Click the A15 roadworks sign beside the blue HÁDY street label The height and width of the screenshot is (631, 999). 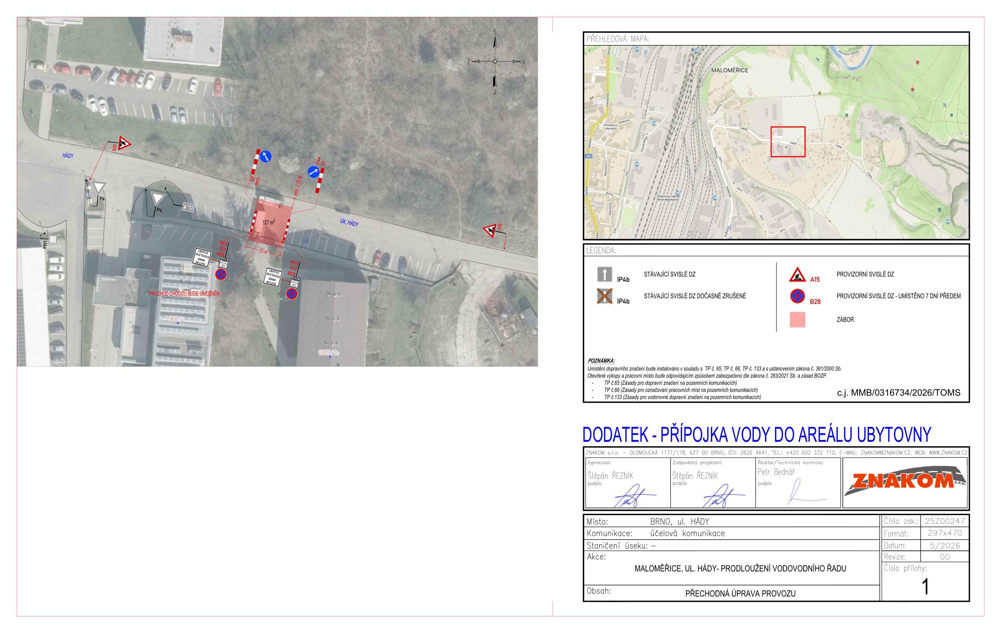click(x=124, y=144)
